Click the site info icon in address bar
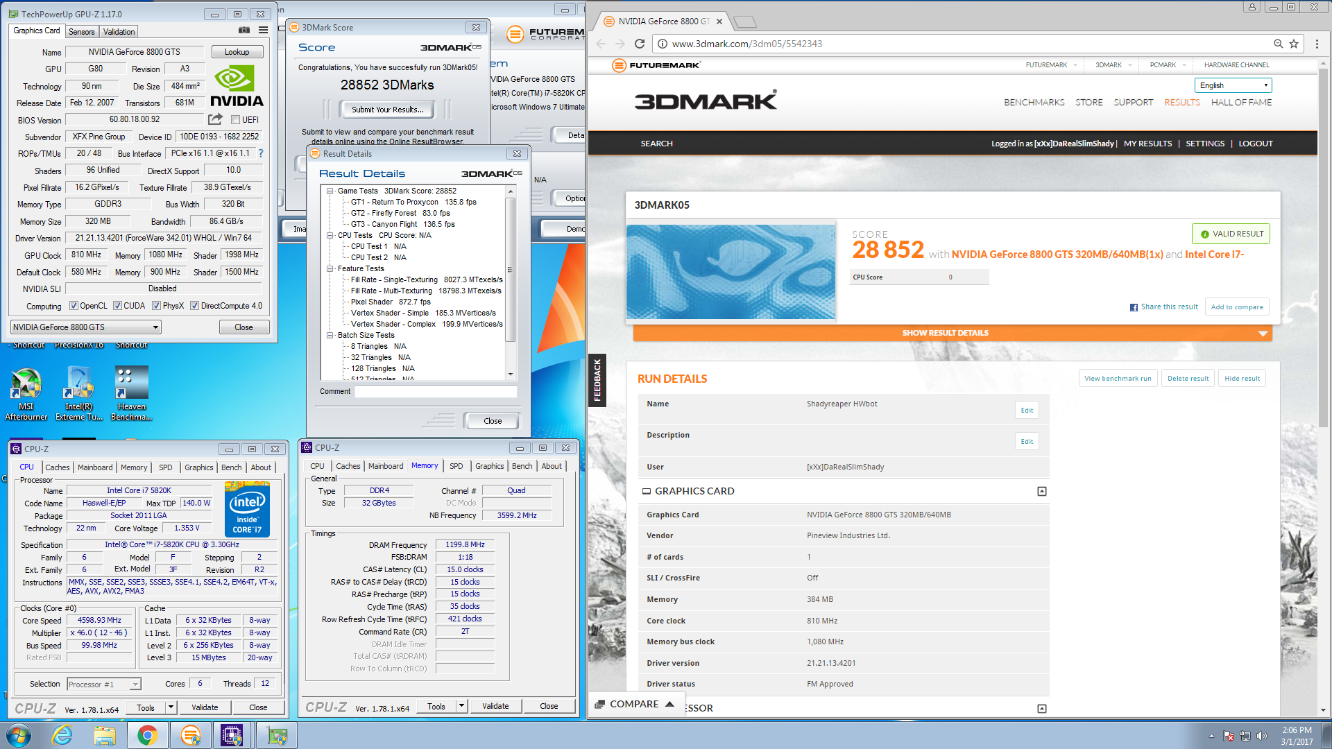Image resolution: width=1332 pixels, height=749 pixels. [x=663, y=44]
